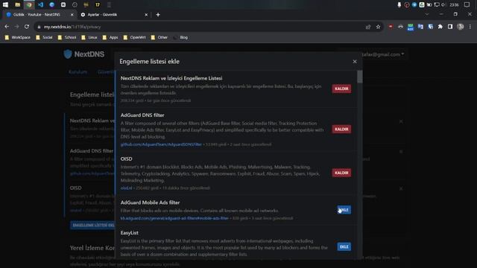
Task: Switch to the Gizlilik - NextDNS tab
Action: pos(39,15)
